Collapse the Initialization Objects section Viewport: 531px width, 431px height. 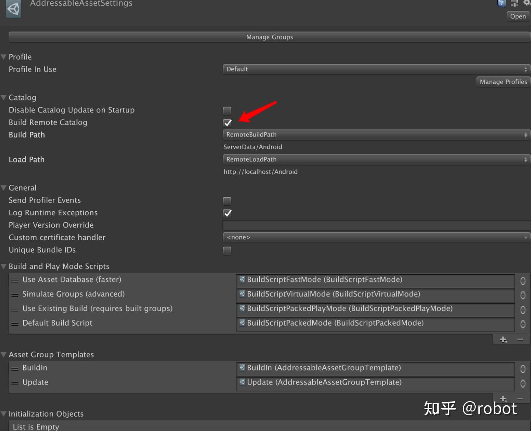click(x=4, y=414)
